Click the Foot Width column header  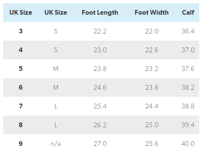click(x=151, y=13)
